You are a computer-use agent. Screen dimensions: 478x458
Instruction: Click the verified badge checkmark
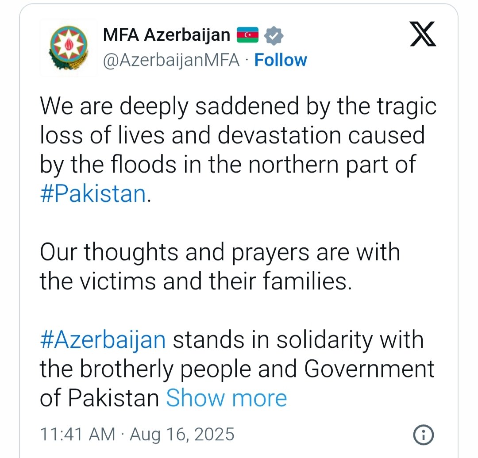274,36
